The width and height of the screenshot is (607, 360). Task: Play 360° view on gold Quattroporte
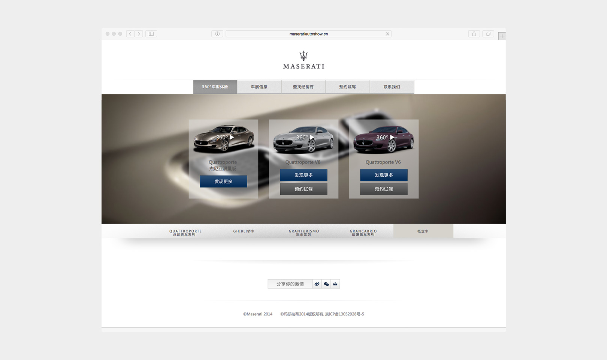225,137
